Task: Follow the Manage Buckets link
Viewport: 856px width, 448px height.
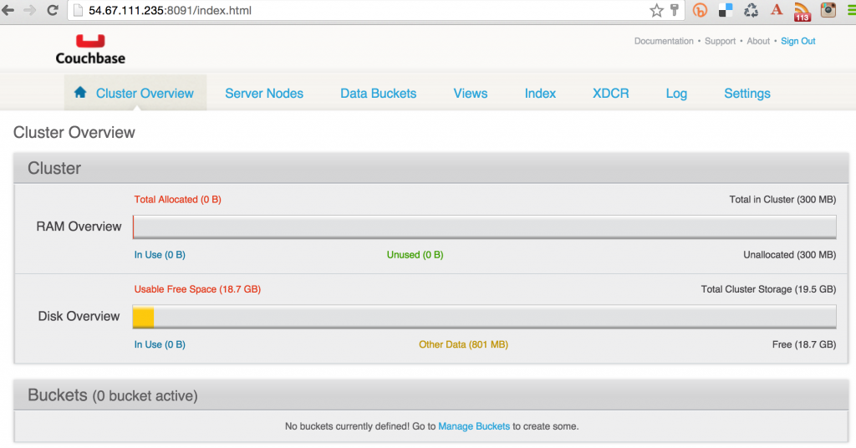Action: click(x=474, y=426)
